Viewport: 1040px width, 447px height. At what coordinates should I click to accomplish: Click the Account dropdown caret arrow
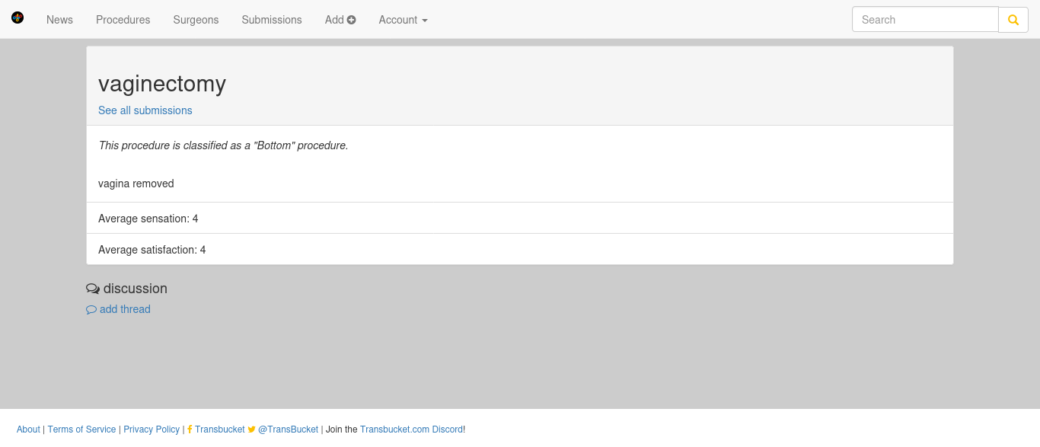point(424,21)
